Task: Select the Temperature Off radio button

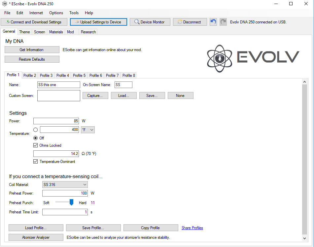Action: (x=36, y=138)
